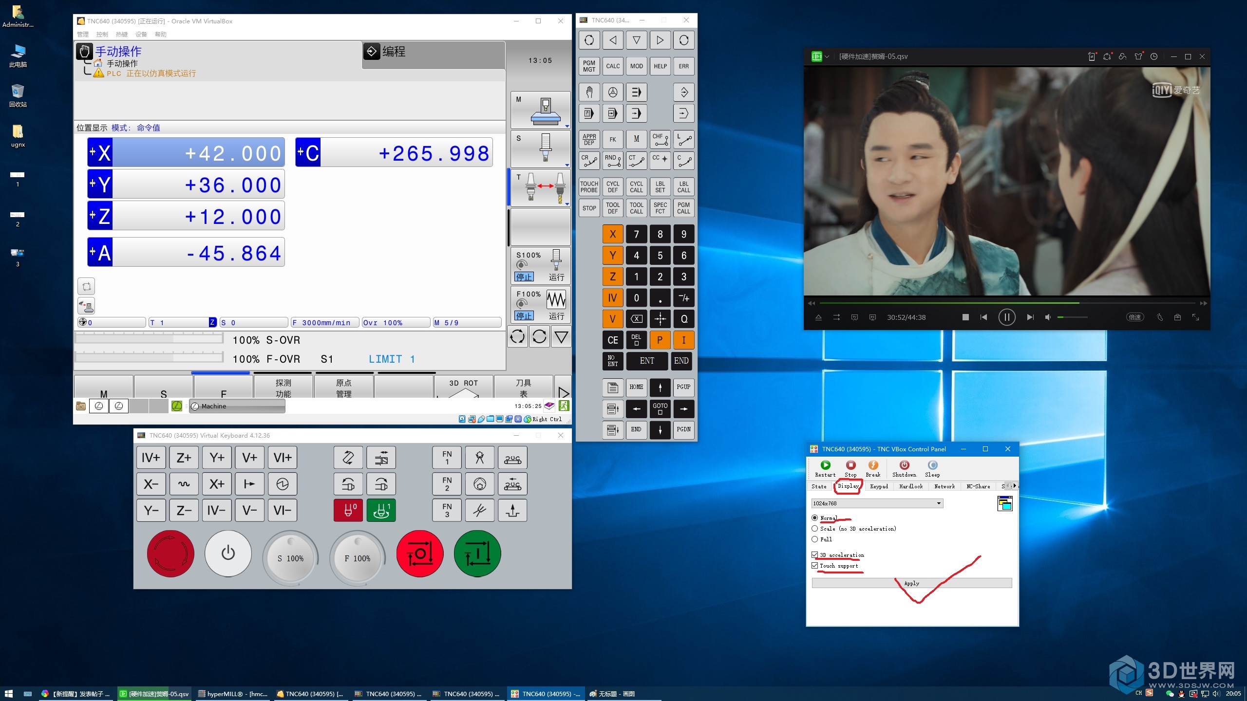Toggle the Touch support checkbox
Image resolution: width=1247 pixels, height=701 pixels.
814,566
